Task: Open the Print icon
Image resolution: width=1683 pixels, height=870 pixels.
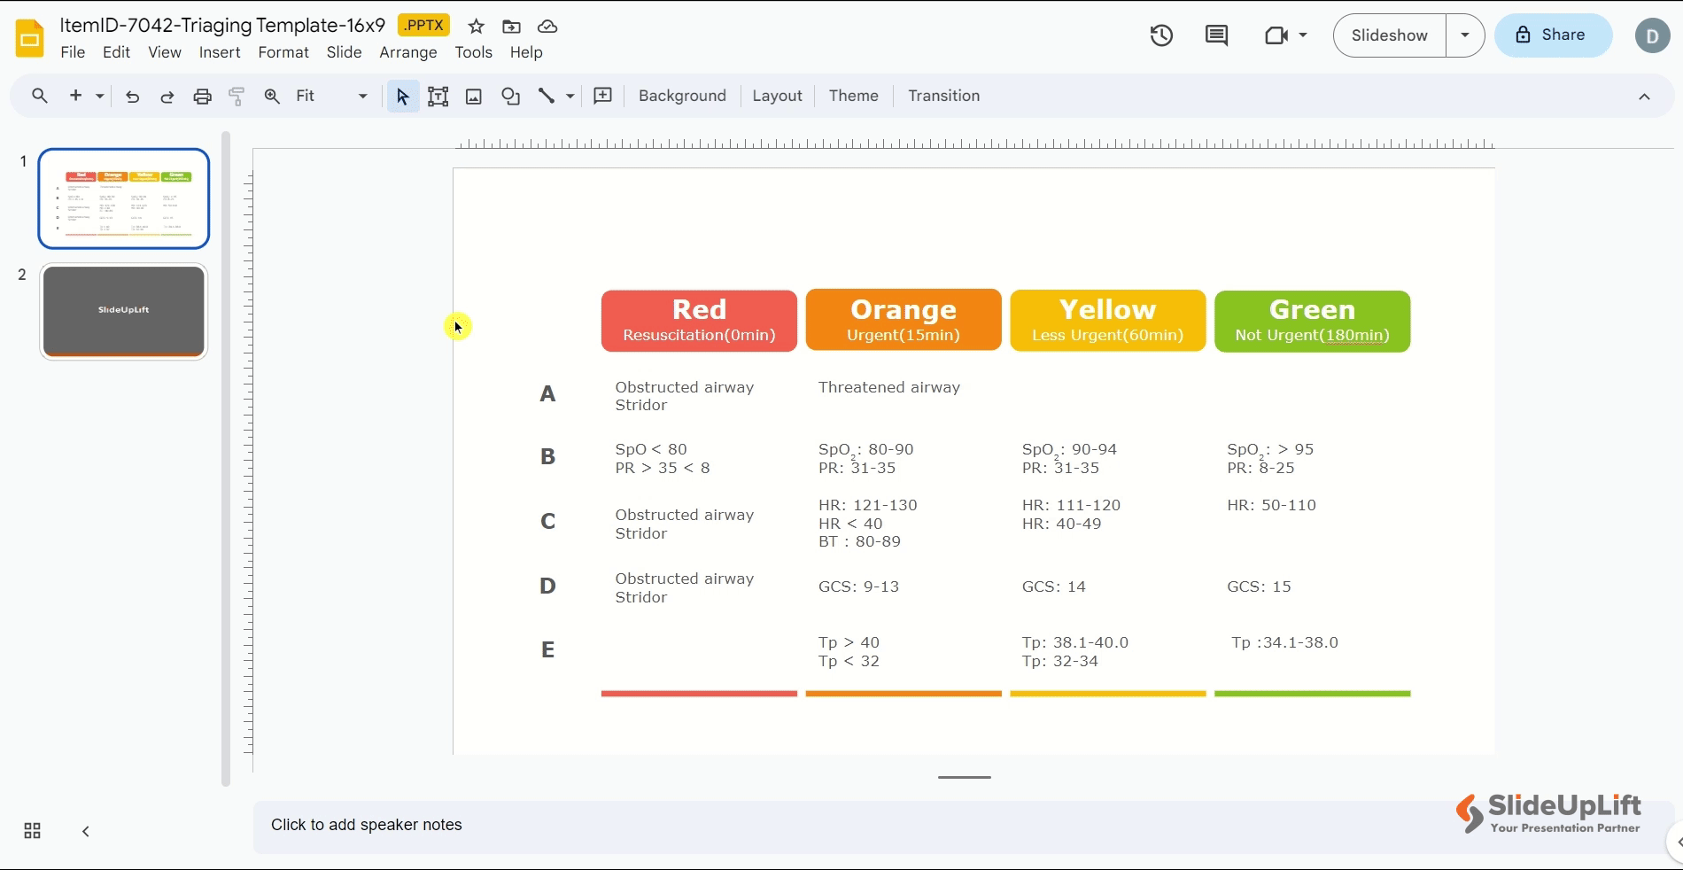Action: [x=202, y=96]
